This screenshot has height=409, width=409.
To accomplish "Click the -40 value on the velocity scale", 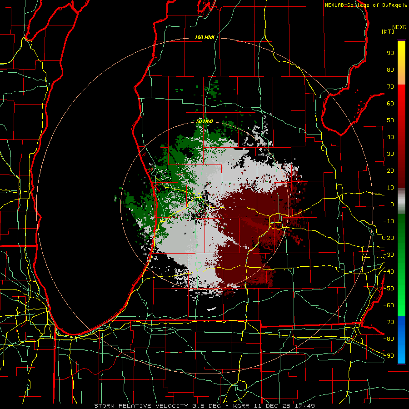I will coord(389,272).
